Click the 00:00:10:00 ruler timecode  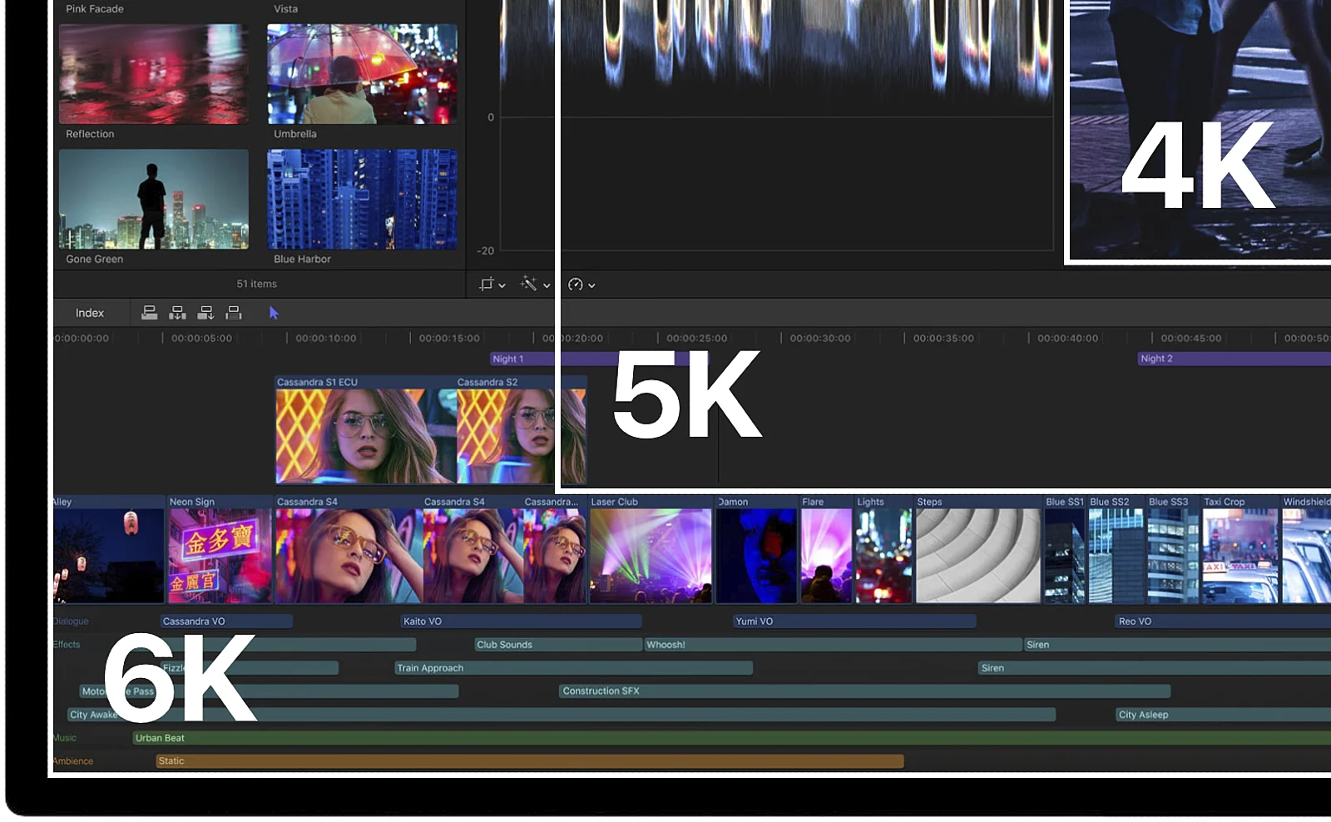326,339
